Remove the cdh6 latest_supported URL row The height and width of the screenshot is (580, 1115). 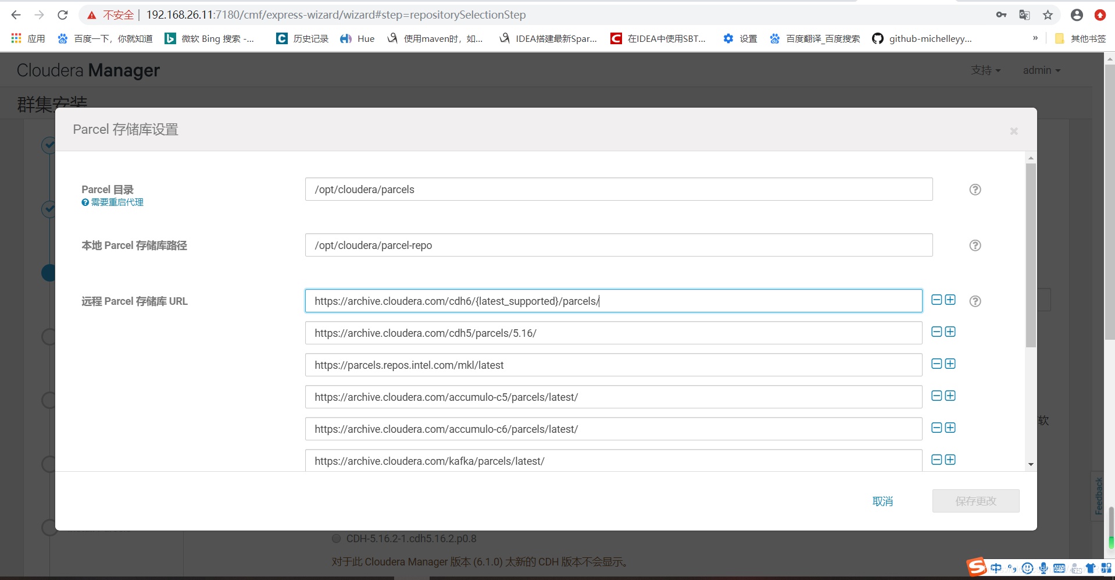[937, 300]
